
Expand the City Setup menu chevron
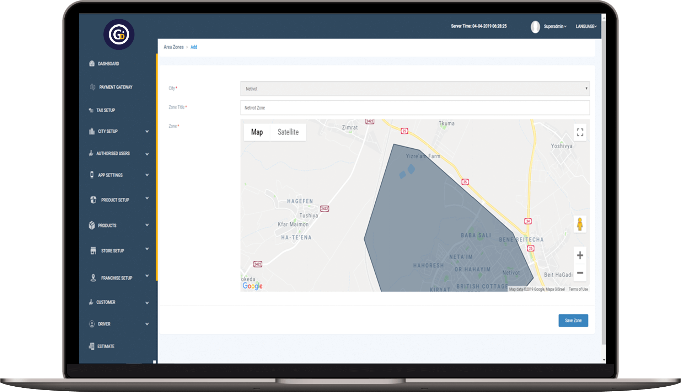[x=147, y=132]
